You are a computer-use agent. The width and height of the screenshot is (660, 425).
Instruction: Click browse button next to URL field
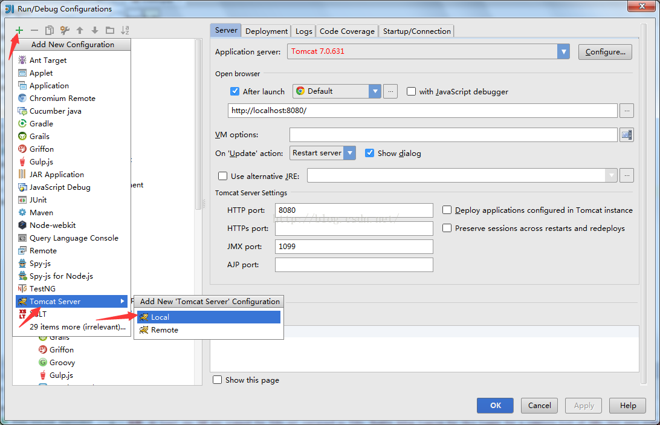pos(627,111)
